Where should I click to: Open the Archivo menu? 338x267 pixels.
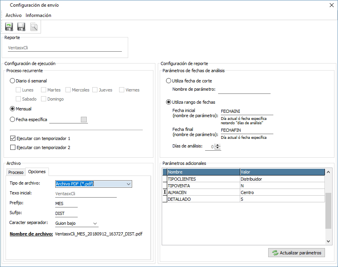pyautogui.click(x=13, y=15)
